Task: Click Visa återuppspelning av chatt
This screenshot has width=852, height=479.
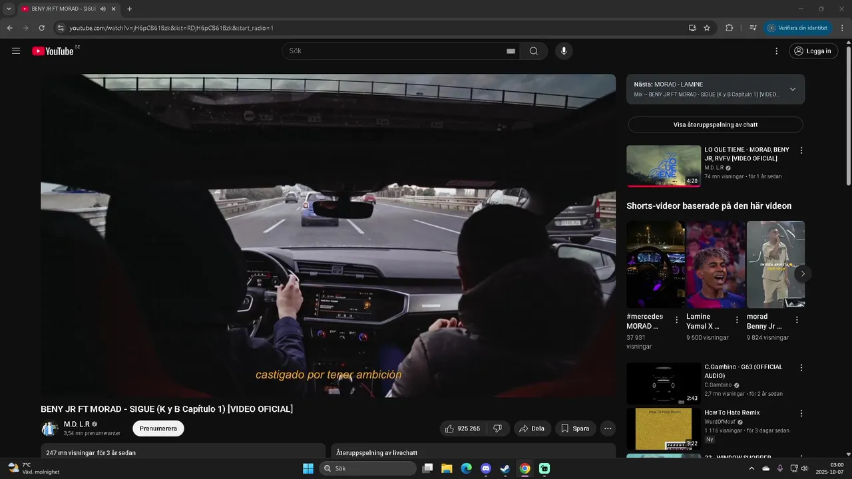Action: click(716, 124)
